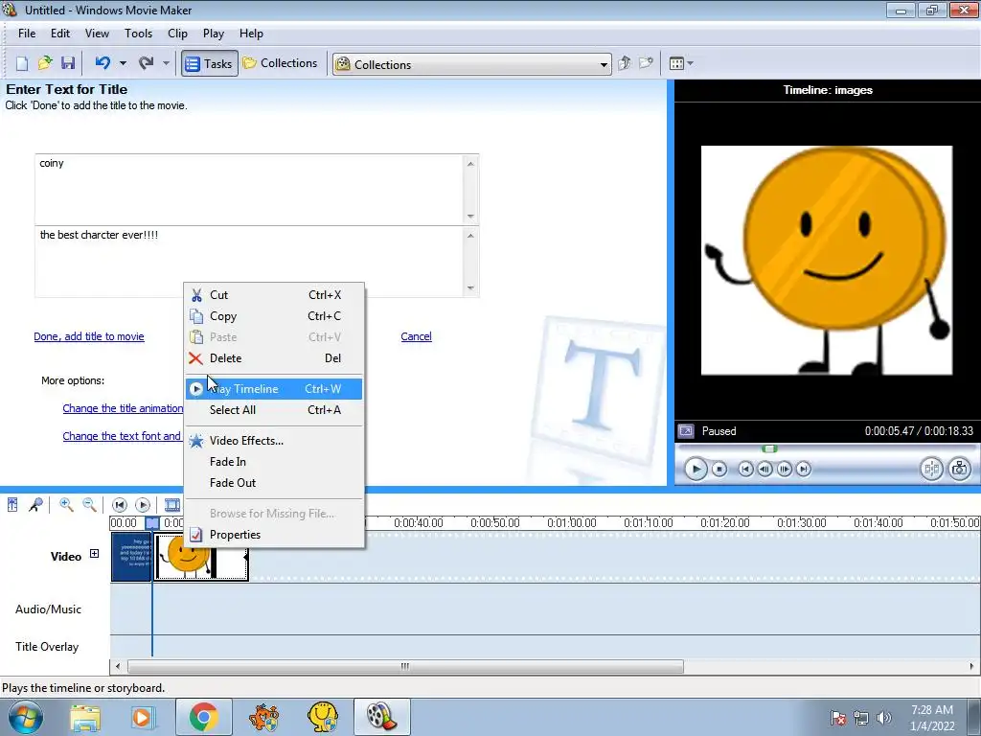Take picture from preview camera icon
981x736 pixels.
click(x=959, y=469)
